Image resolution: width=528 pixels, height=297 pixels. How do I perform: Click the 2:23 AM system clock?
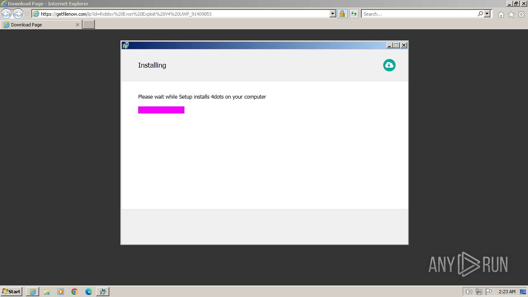[507, 292]
